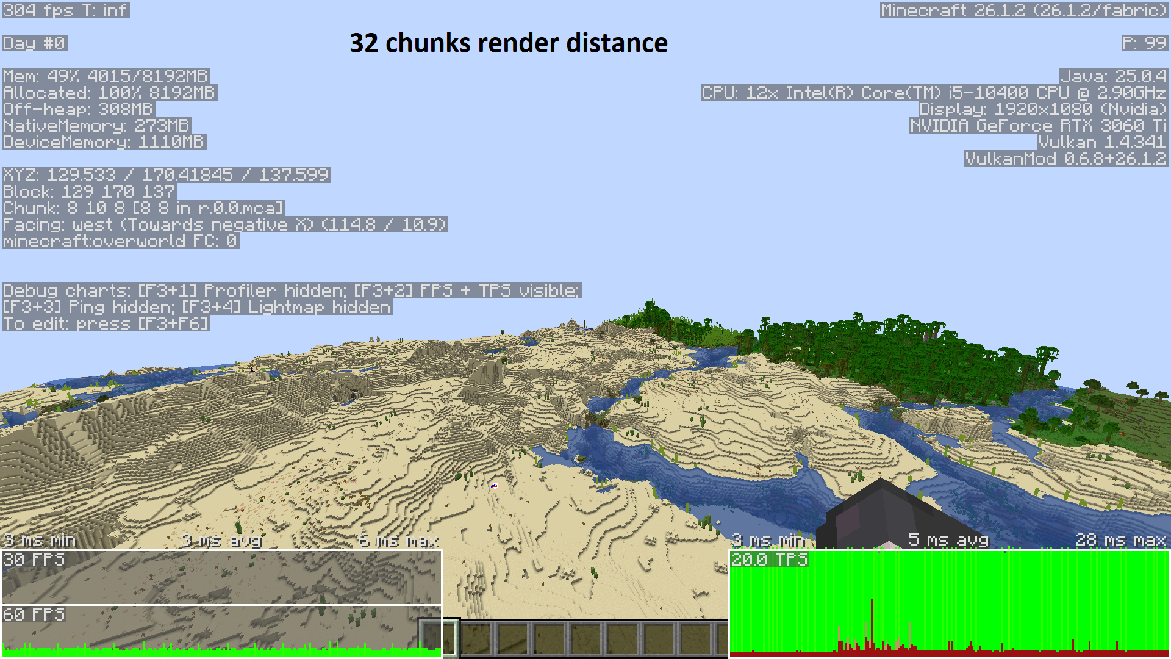
Task: Select the "Day #0" debug line
Action: click(34, 43)
